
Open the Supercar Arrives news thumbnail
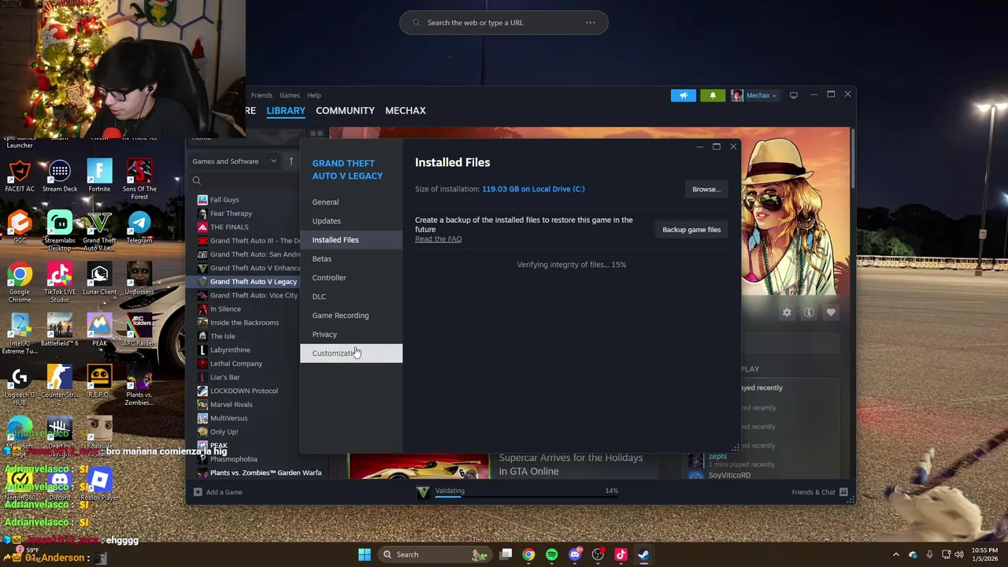(x=419, y=465)
